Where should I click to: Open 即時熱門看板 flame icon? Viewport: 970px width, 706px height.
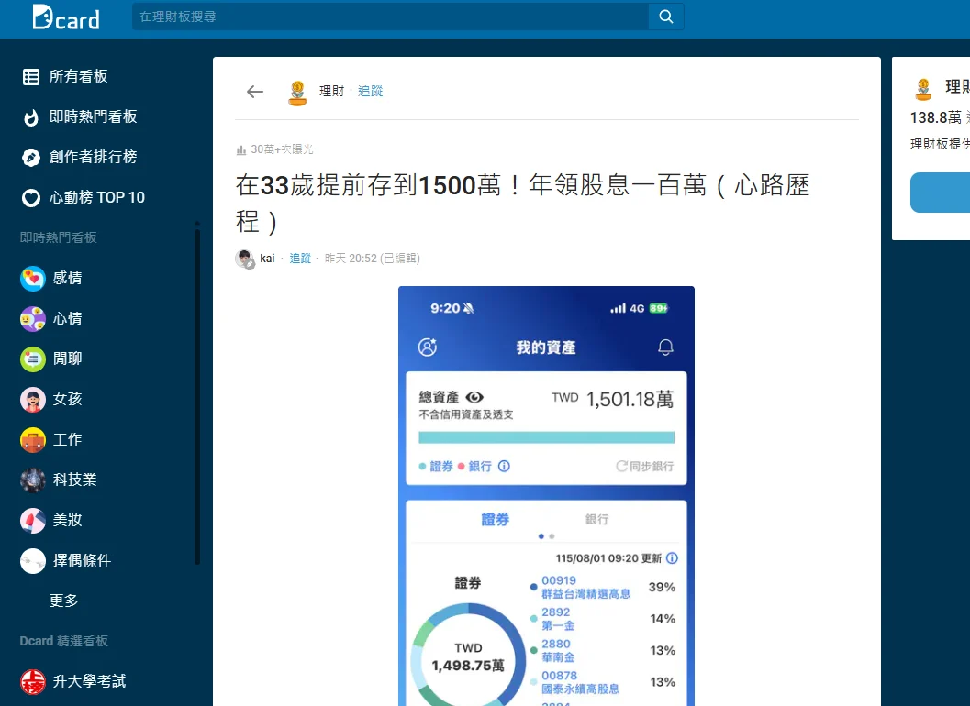click(31, 116)
